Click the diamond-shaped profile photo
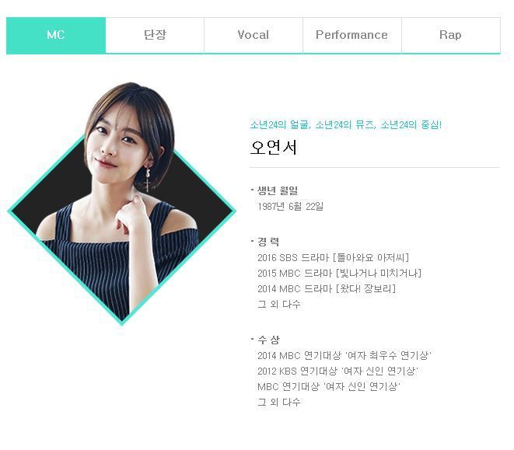Viewport: 514px width, 450px height. coord(122,203)
